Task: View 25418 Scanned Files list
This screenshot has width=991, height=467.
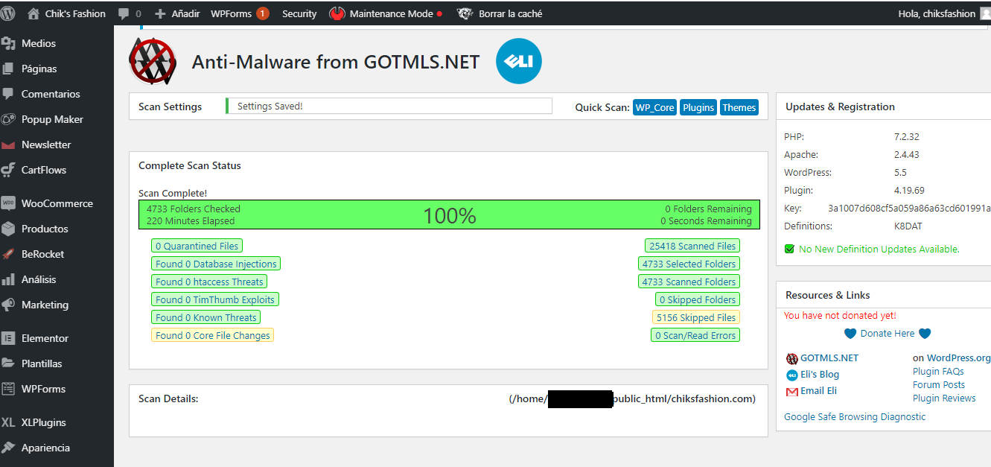Action: [x=692, y=246]
